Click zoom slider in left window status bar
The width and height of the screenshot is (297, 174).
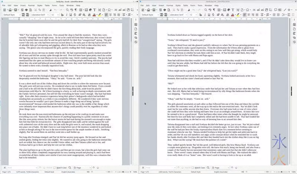point(123,172)
